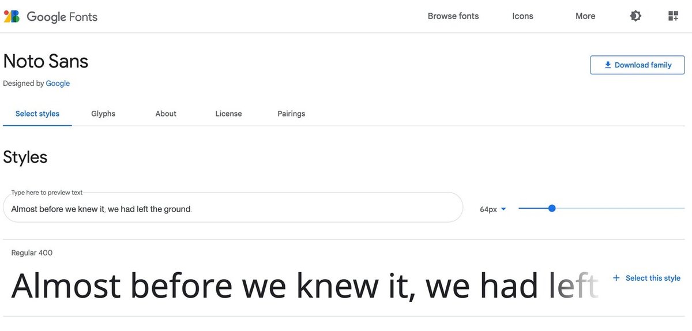Switch to the About tab
This screenshot has width=692, height=331.
(x=166, y=114)
